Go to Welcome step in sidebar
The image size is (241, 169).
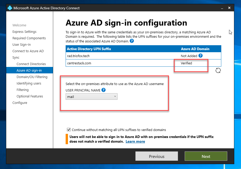(19, 25)
